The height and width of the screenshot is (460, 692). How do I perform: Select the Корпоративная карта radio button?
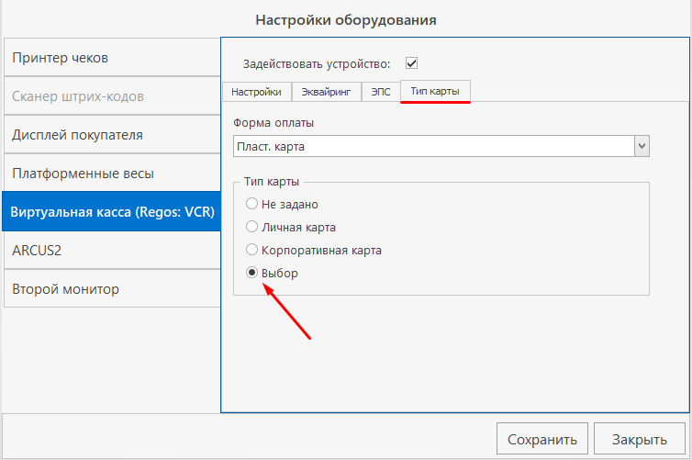pyautogui.click(x=251, y=250)
